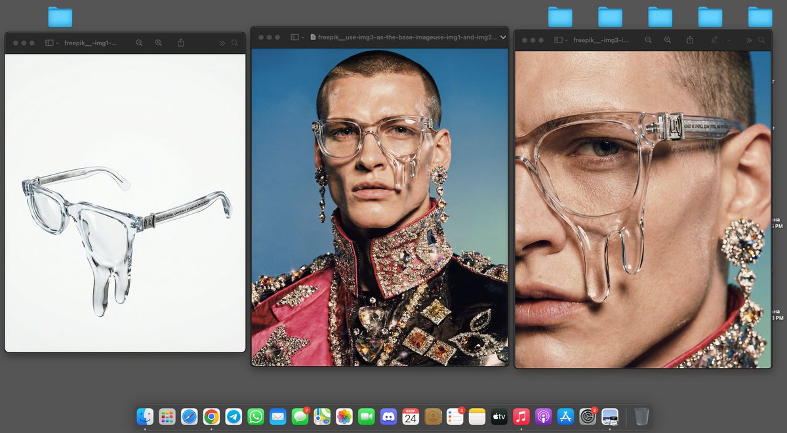Zoom in on the img3 close-up window
787x433 pixels.
[668, 40]
